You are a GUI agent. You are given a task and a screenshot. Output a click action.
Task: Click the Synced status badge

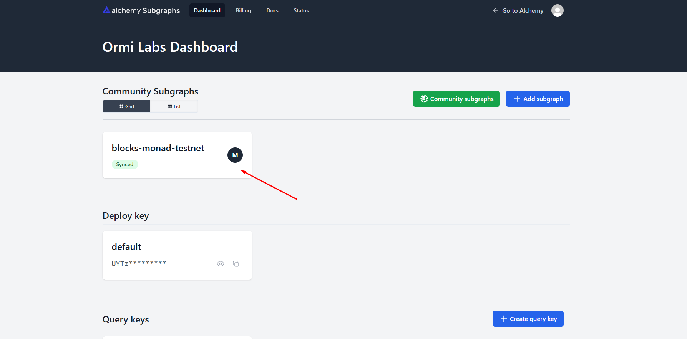pyautogui.click(x=125, y=164)
